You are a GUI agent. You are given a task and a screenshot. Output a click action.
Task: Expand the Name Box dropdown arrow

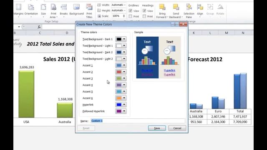click(x=19, y=27)
